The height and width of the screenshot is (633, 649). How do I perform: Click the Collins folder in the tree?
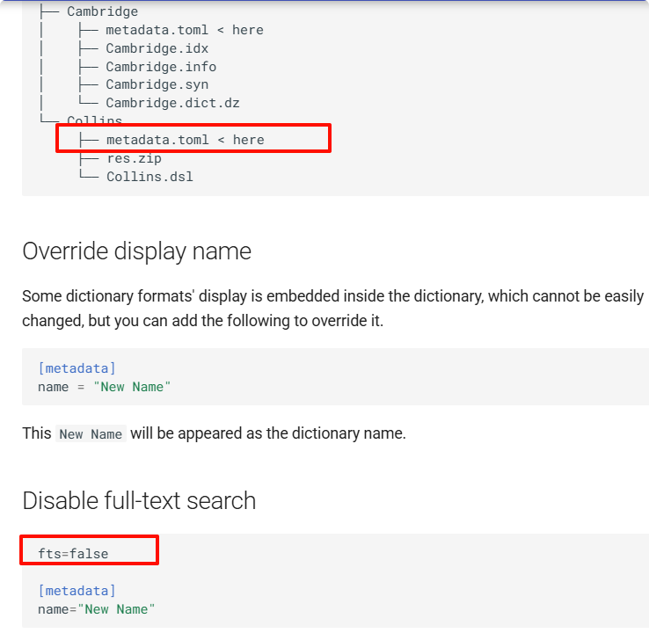pyautogui.click(x=94, y=120)
